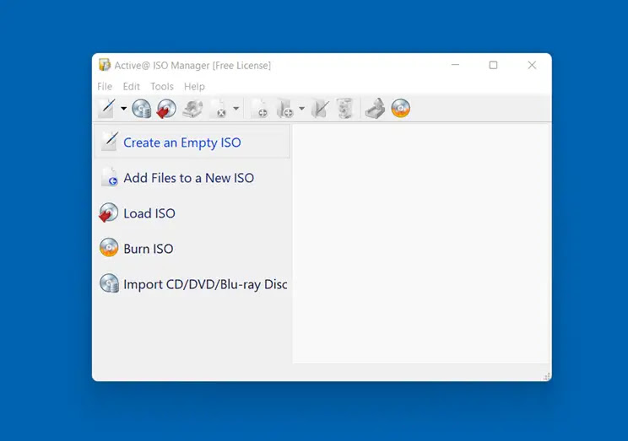
Task: Click the extract files toolbar icon
Action: point(375,109)
